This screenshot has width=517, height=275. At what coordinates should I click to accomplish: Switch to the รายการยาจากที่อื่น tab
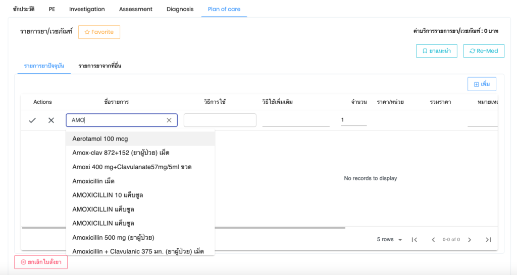99,65
